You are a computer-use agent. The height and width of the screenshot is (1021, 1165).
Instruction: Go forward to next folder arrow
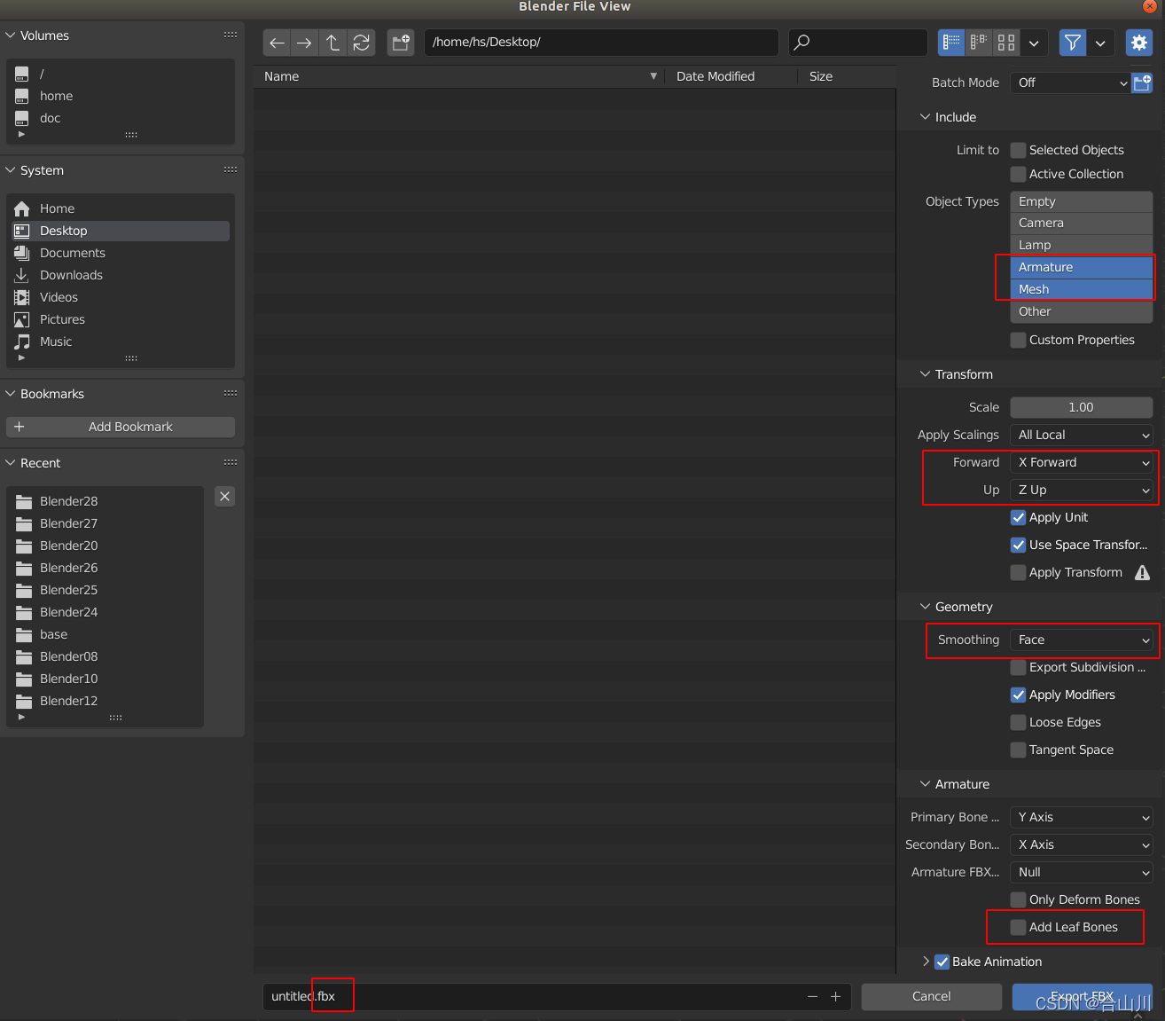(x=304, y=43)
